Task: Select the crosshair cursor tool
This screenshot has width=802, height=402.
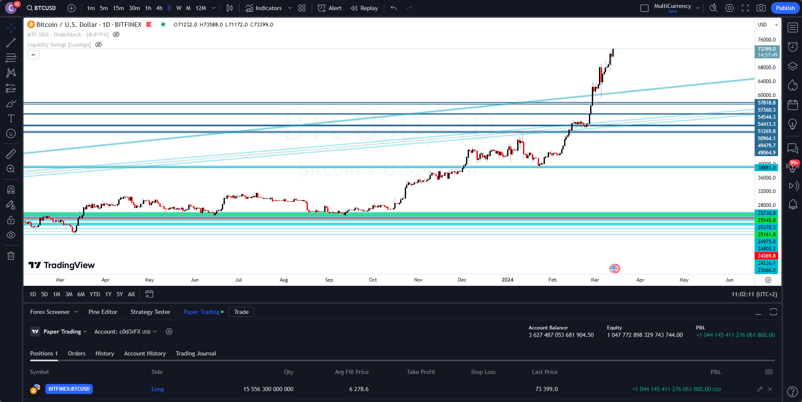Action: [11, 28]
